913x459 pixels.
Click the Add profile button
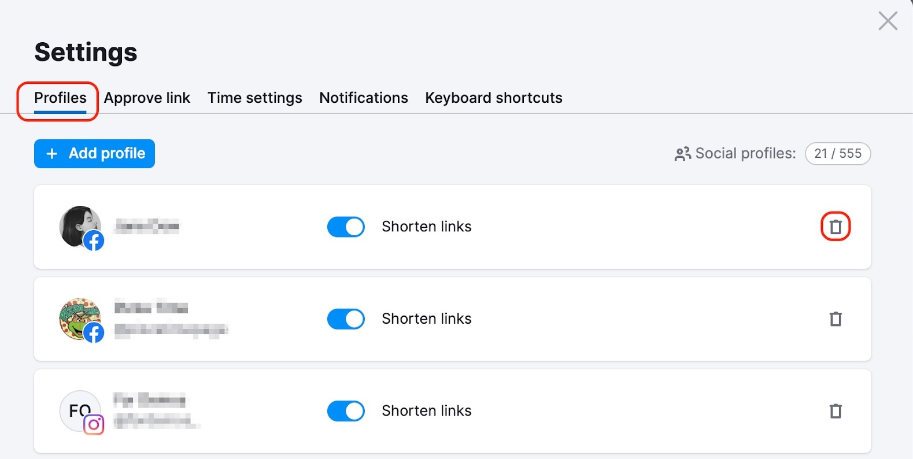(94, 154)
